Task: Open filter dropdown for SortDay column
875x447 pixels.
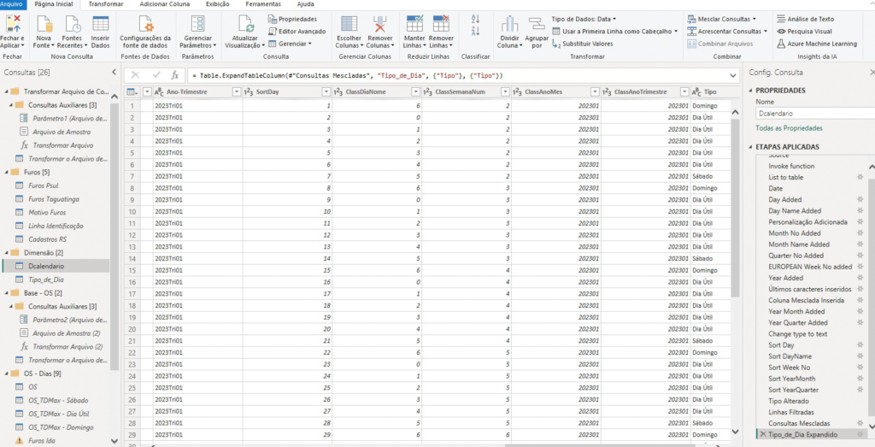Action: [x=326, y=91]
